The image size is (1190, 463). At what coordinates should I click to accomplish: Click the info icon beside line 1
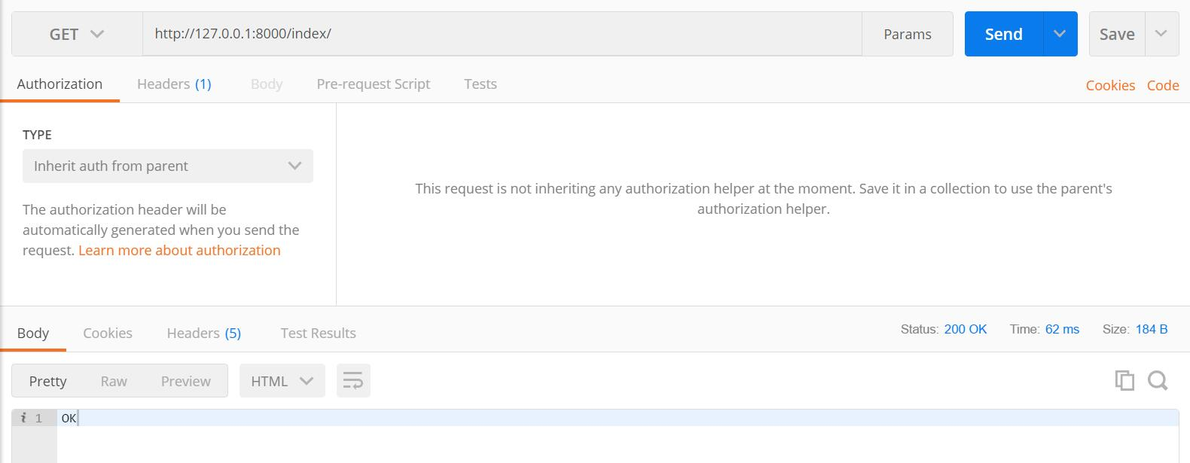pos(23,418)
